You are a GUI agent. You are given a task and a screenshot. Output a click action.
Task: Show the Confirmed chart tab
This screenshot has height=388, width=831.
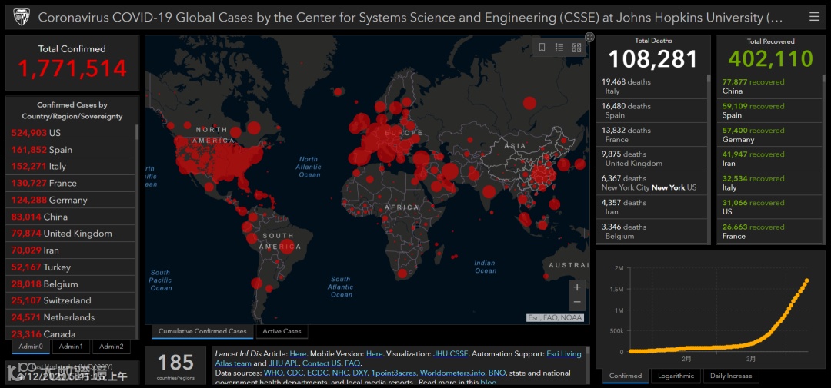coord(626,376)
